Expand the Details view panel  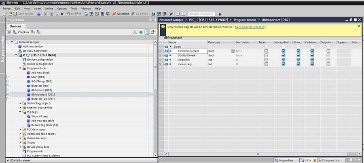click(x=8, y=160)
